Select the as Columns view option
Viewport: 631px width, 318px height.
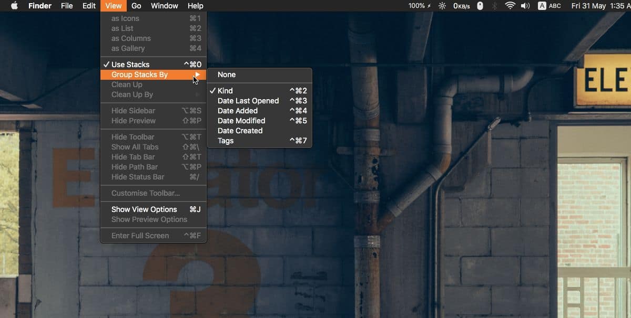[x=154, y=38]
